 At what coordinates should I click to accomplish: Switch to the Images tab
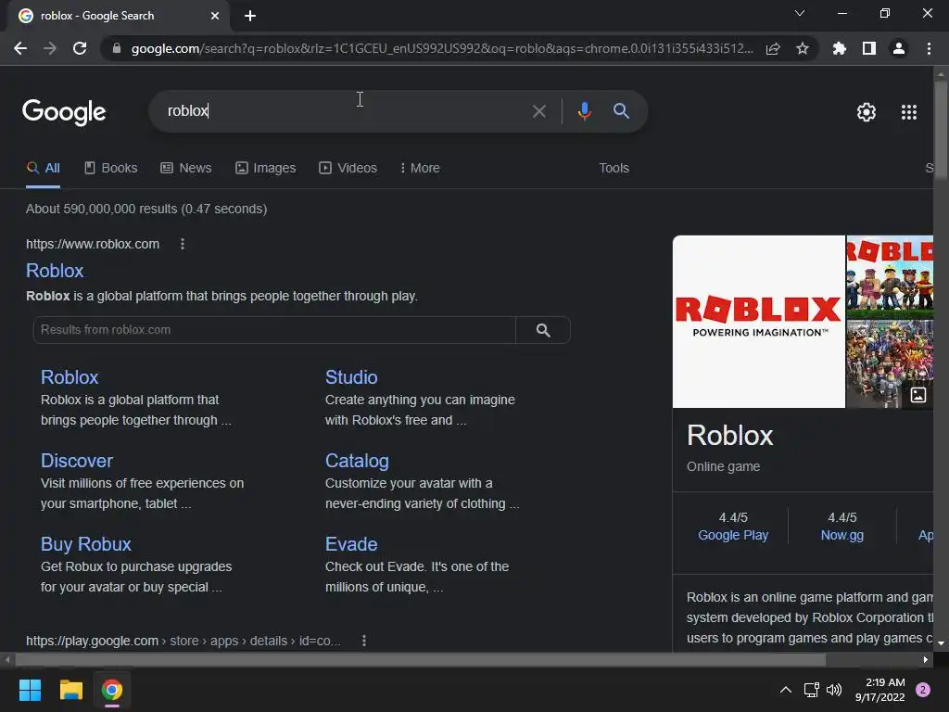click(266, 169)
